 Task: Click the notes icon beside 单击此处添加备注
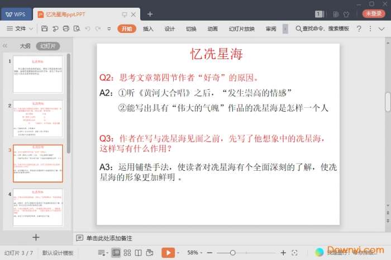click(x=79, y=238)
